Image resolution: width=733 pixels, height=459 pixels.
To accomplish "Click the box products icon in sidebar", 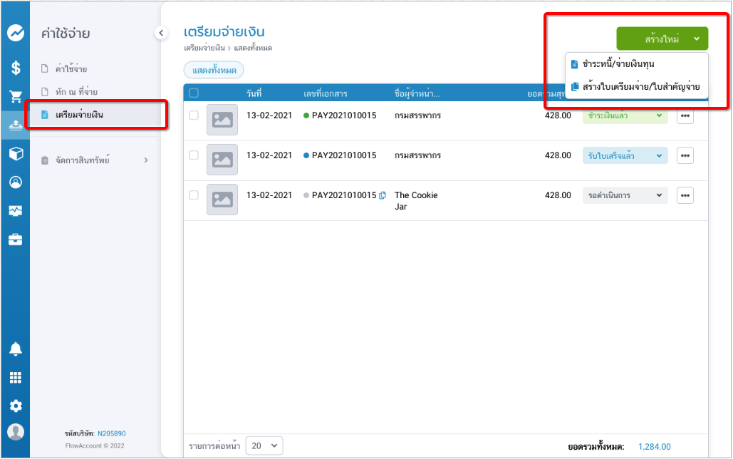I will 15,153.
